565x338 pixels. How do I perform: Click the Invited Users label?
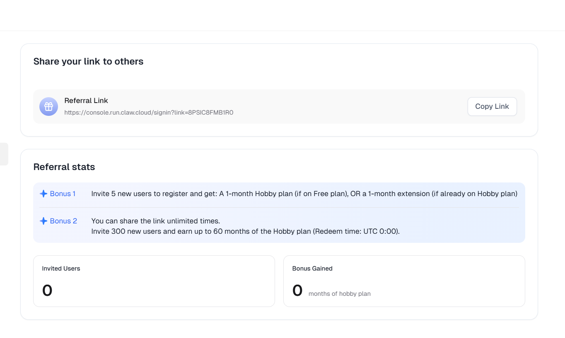point(61,268)
